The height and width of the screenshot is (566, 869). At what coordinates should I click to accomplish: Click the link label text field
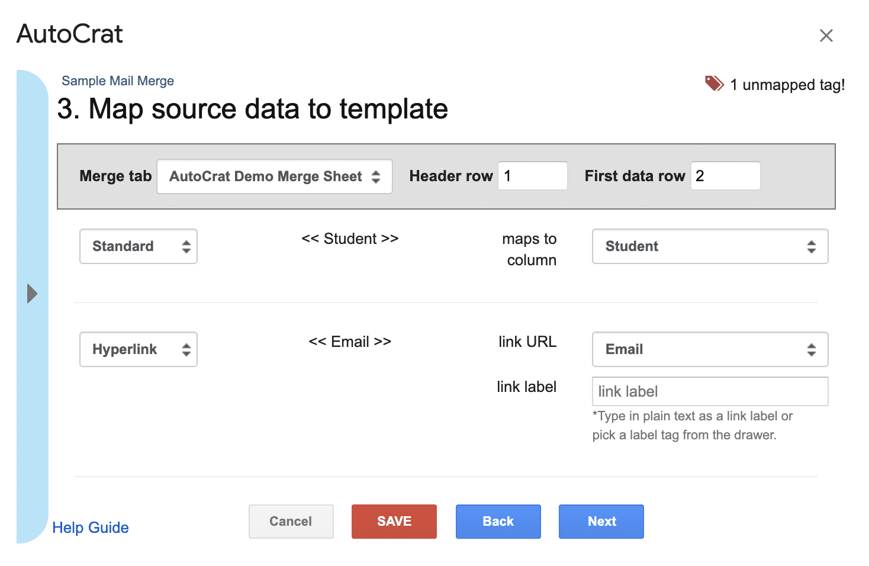pos(710,391)
